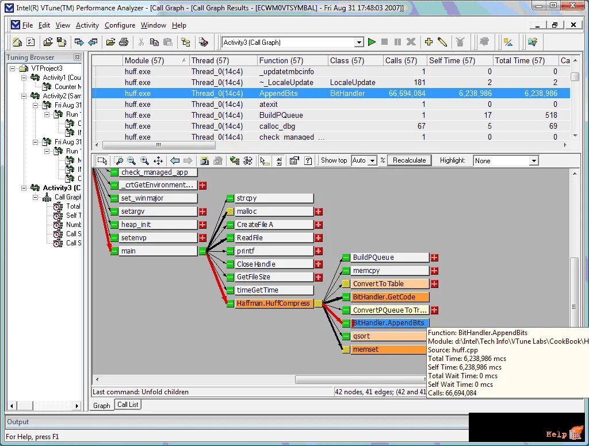Click the blue back arrow in graph toolbar
This screenshot has width=589, height=446.
pyautogui.click(x=175, y=161)
